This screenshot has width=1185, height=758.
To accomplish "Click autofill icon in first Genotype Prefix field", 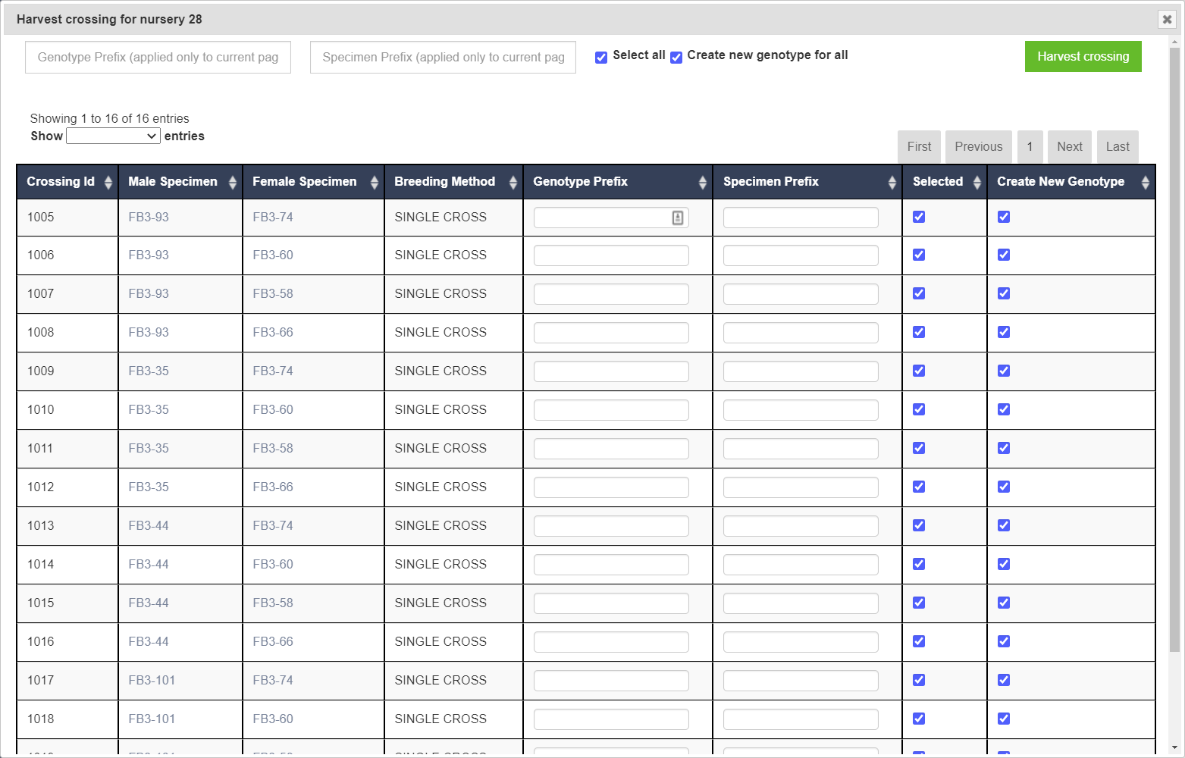I will coord(678,218).
